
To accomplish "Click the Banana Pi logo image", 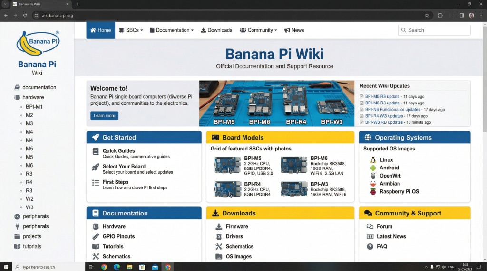I will coord(38,43).
